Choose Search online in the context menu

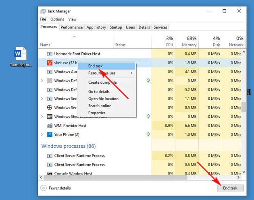click(106, 106)
